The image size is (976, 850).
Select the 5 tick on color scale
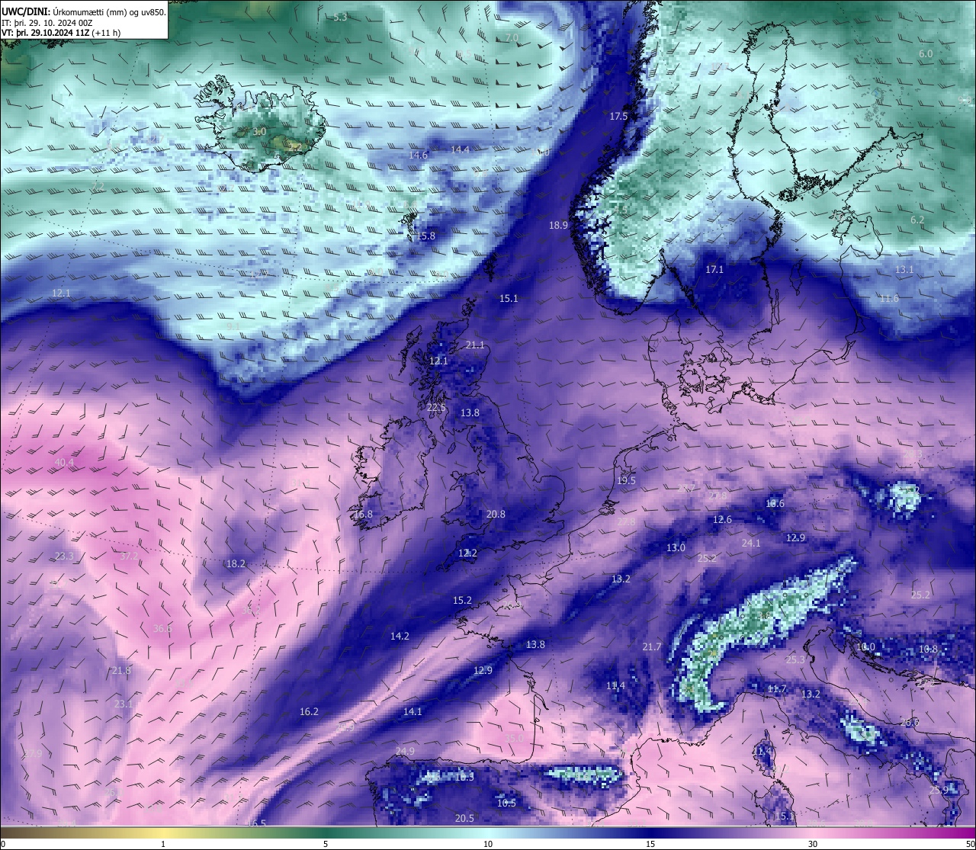(x=326, y=844)
